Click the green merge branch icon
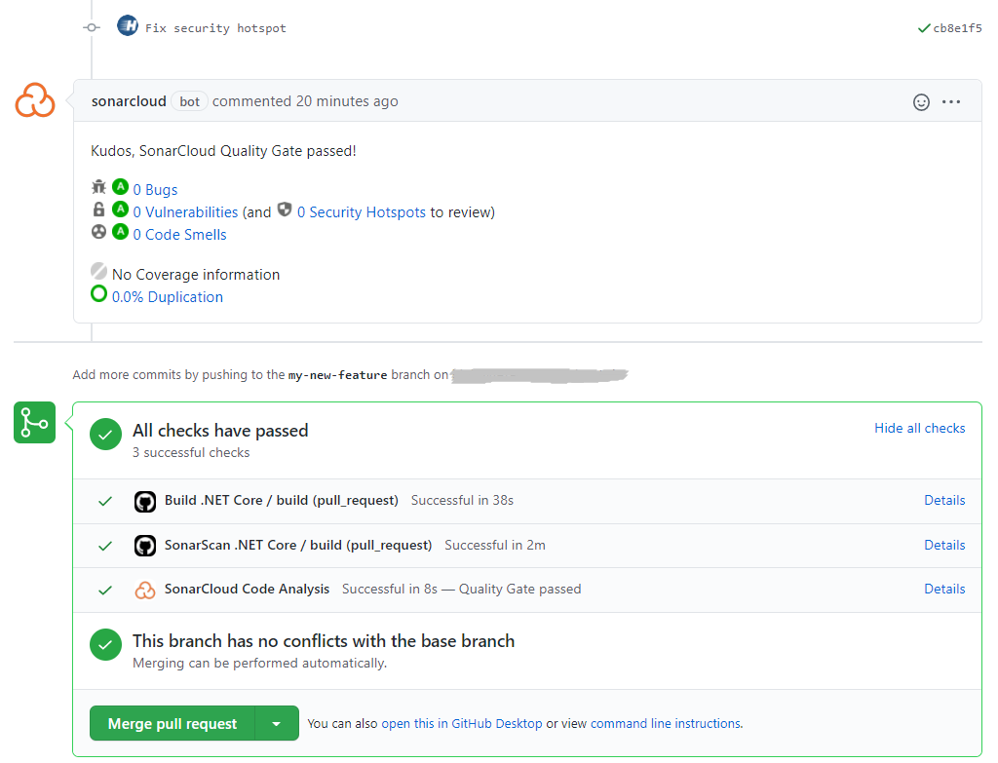 (34, 423)
